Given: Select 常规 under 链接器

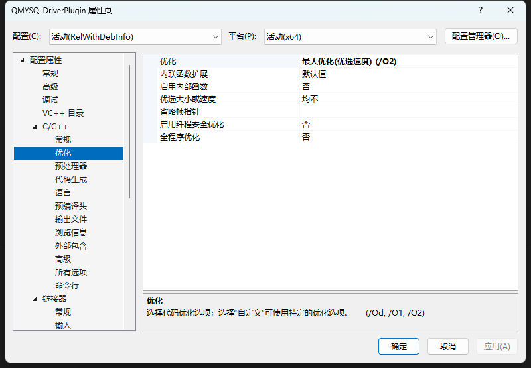Looking at the screenshot, I should point(63,312).
